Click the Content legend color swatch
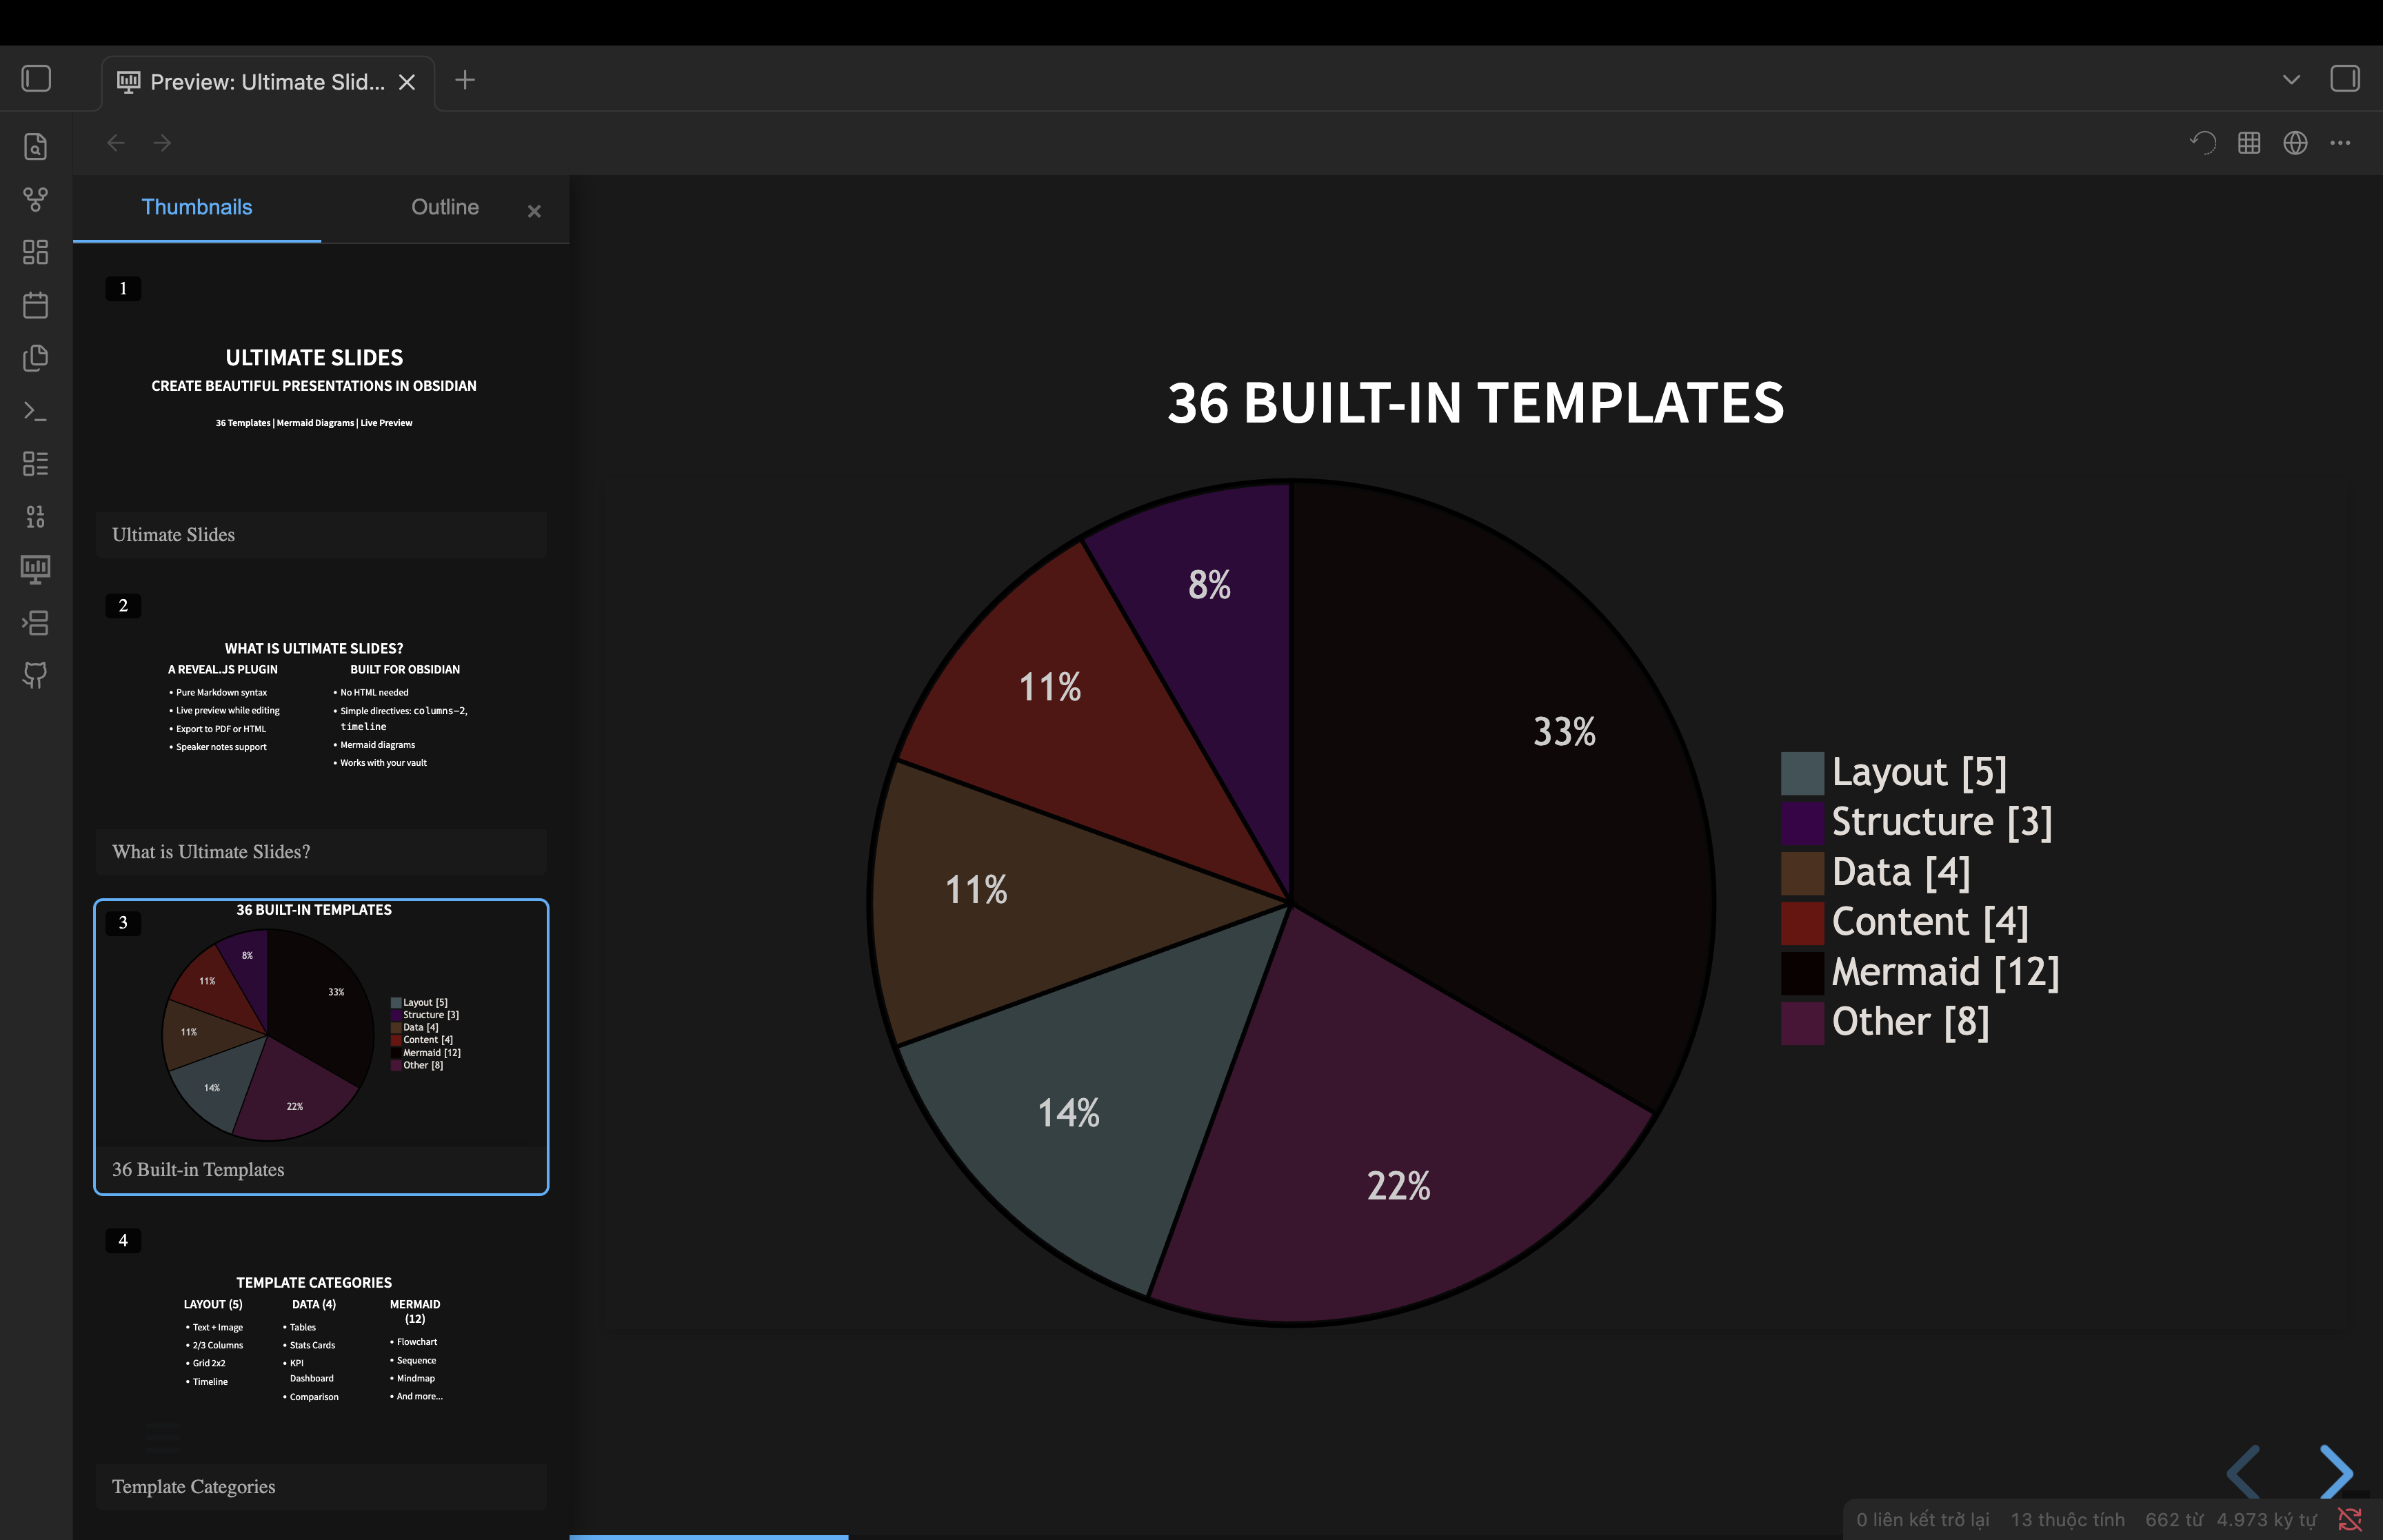The width and height of the screenshot is (2383, 1540). click(1802, 923)
